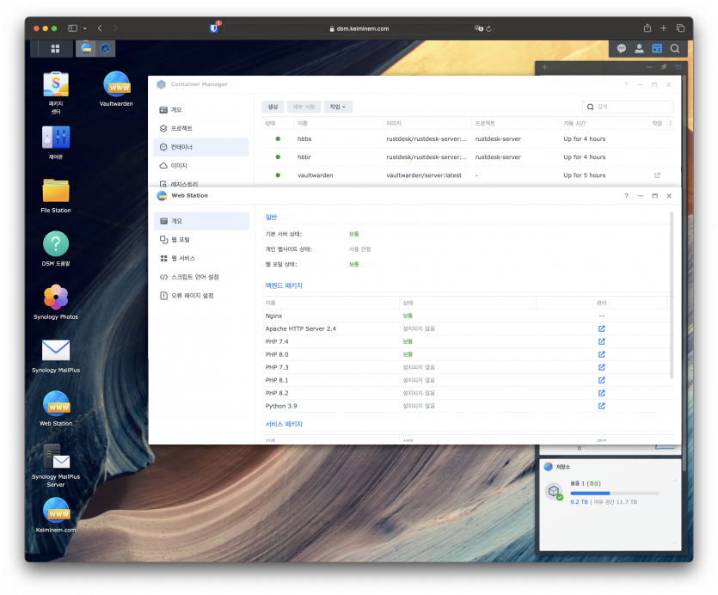Open the DSM main menu grid

[55, 49]
